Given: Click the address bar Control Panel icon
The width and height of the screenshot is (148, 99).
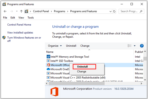Looking at the screenshot, I should [x=27, y=11].
